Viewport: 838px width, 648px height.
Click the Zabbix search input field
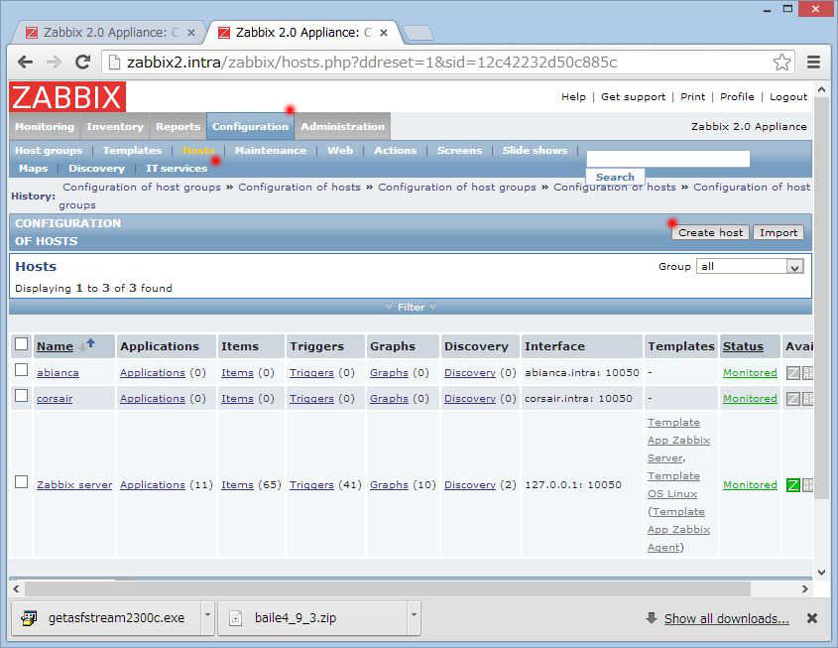click(x=668, y=159)
